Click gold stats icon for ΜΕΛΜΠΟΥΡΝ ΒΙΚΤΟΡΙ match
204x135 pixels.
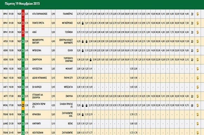point(198,41)
